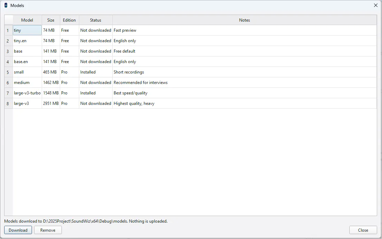Viewport: 382px width, 239px height.
Task: Click 'Installed' status in large-v3-turbo row
Action: (x=96, y=93)
